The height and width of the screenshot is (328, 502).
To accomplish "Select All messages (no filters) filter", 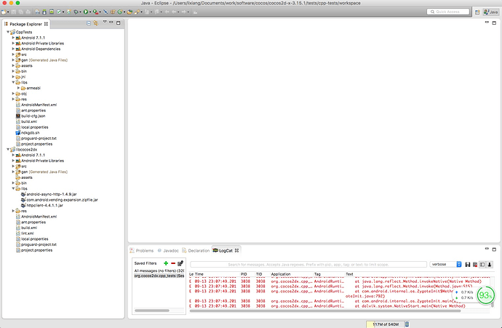I will pos(159,271).
